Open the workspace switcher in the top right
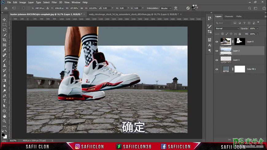 (255, 8)
